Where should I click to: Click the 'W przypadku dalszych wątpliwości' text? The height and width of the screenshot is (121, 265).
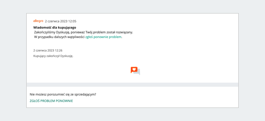click(59, 37)
